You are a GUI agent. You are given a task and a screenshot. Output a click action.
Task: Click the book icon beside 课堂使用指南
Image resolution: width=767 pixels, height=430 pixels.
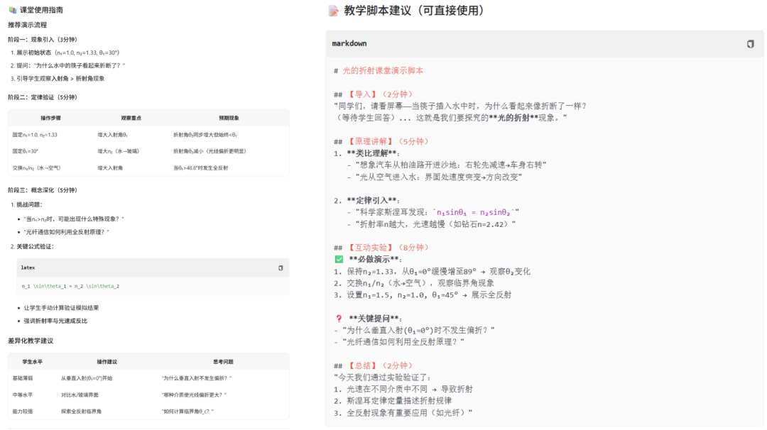12,10
